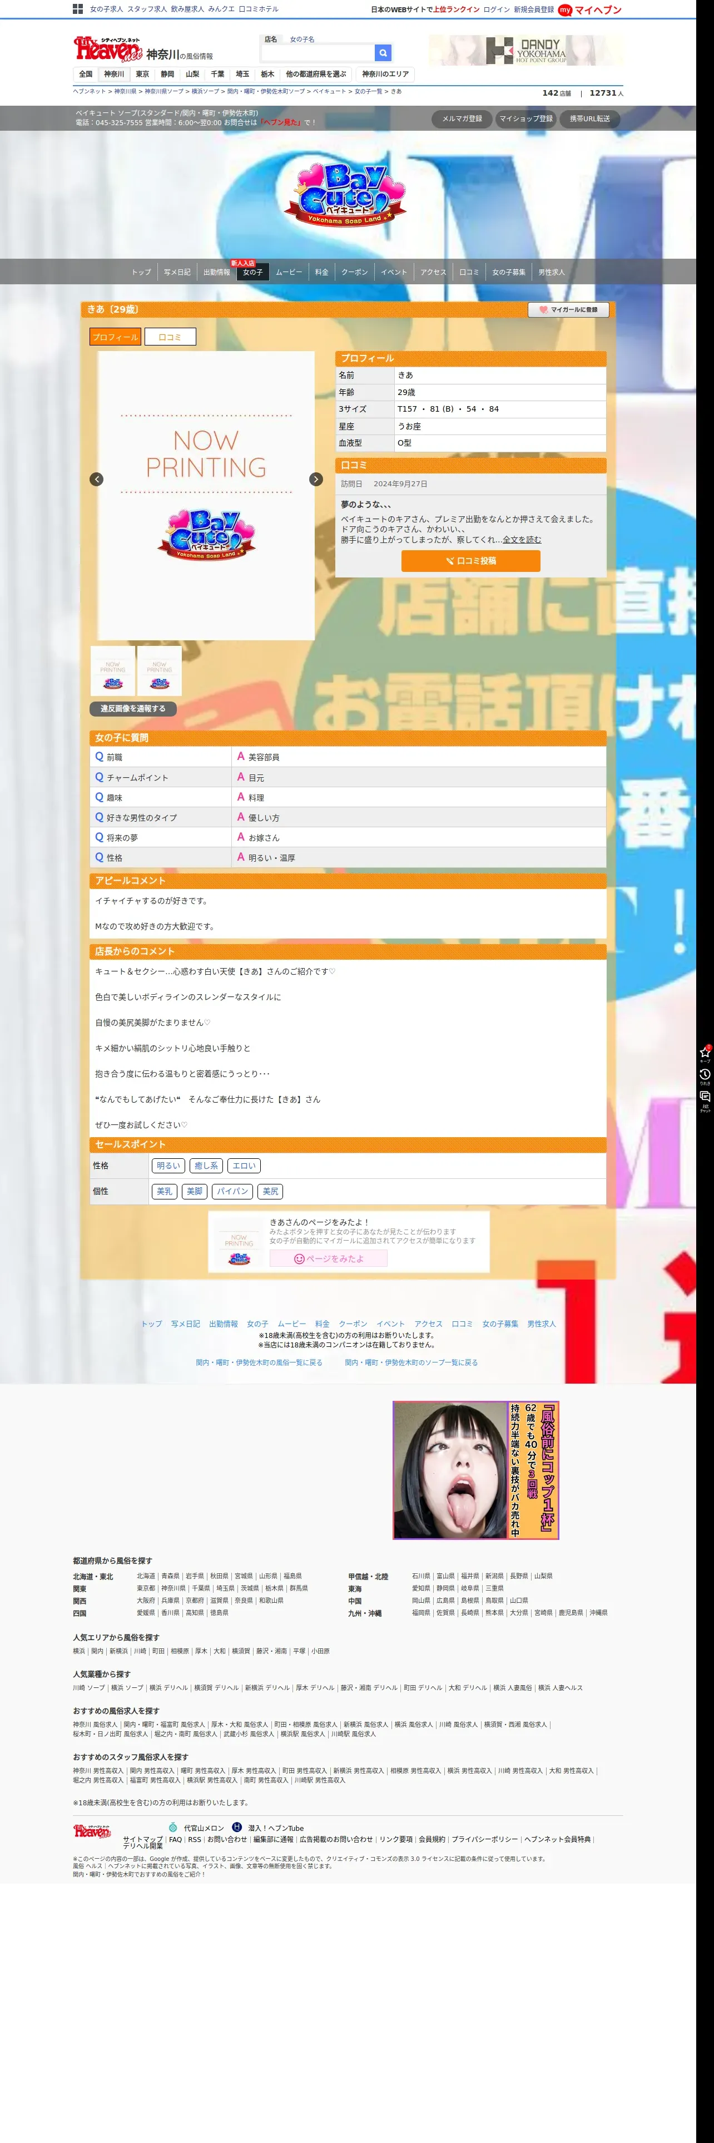The height and width of the screenshot is (2143, 714).
Task: Click 女の子一覧 in breadcrumb
Action: 368,91
